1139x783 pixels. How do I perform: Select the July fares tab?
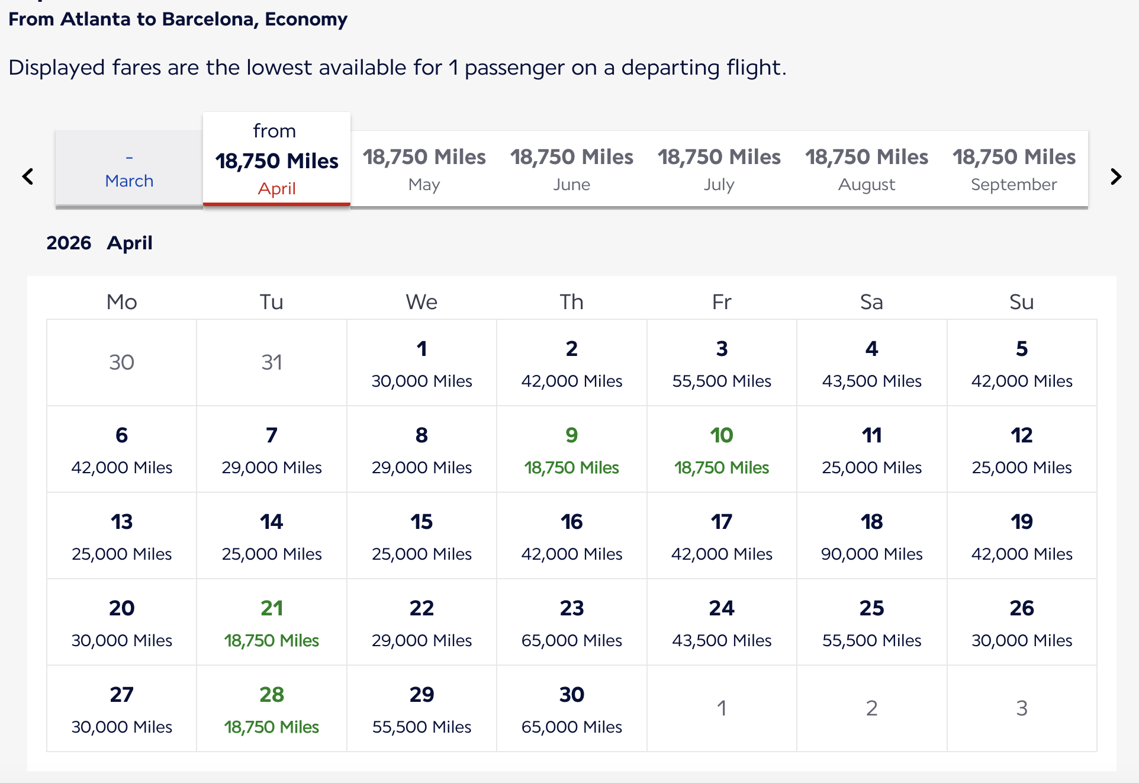719,169
